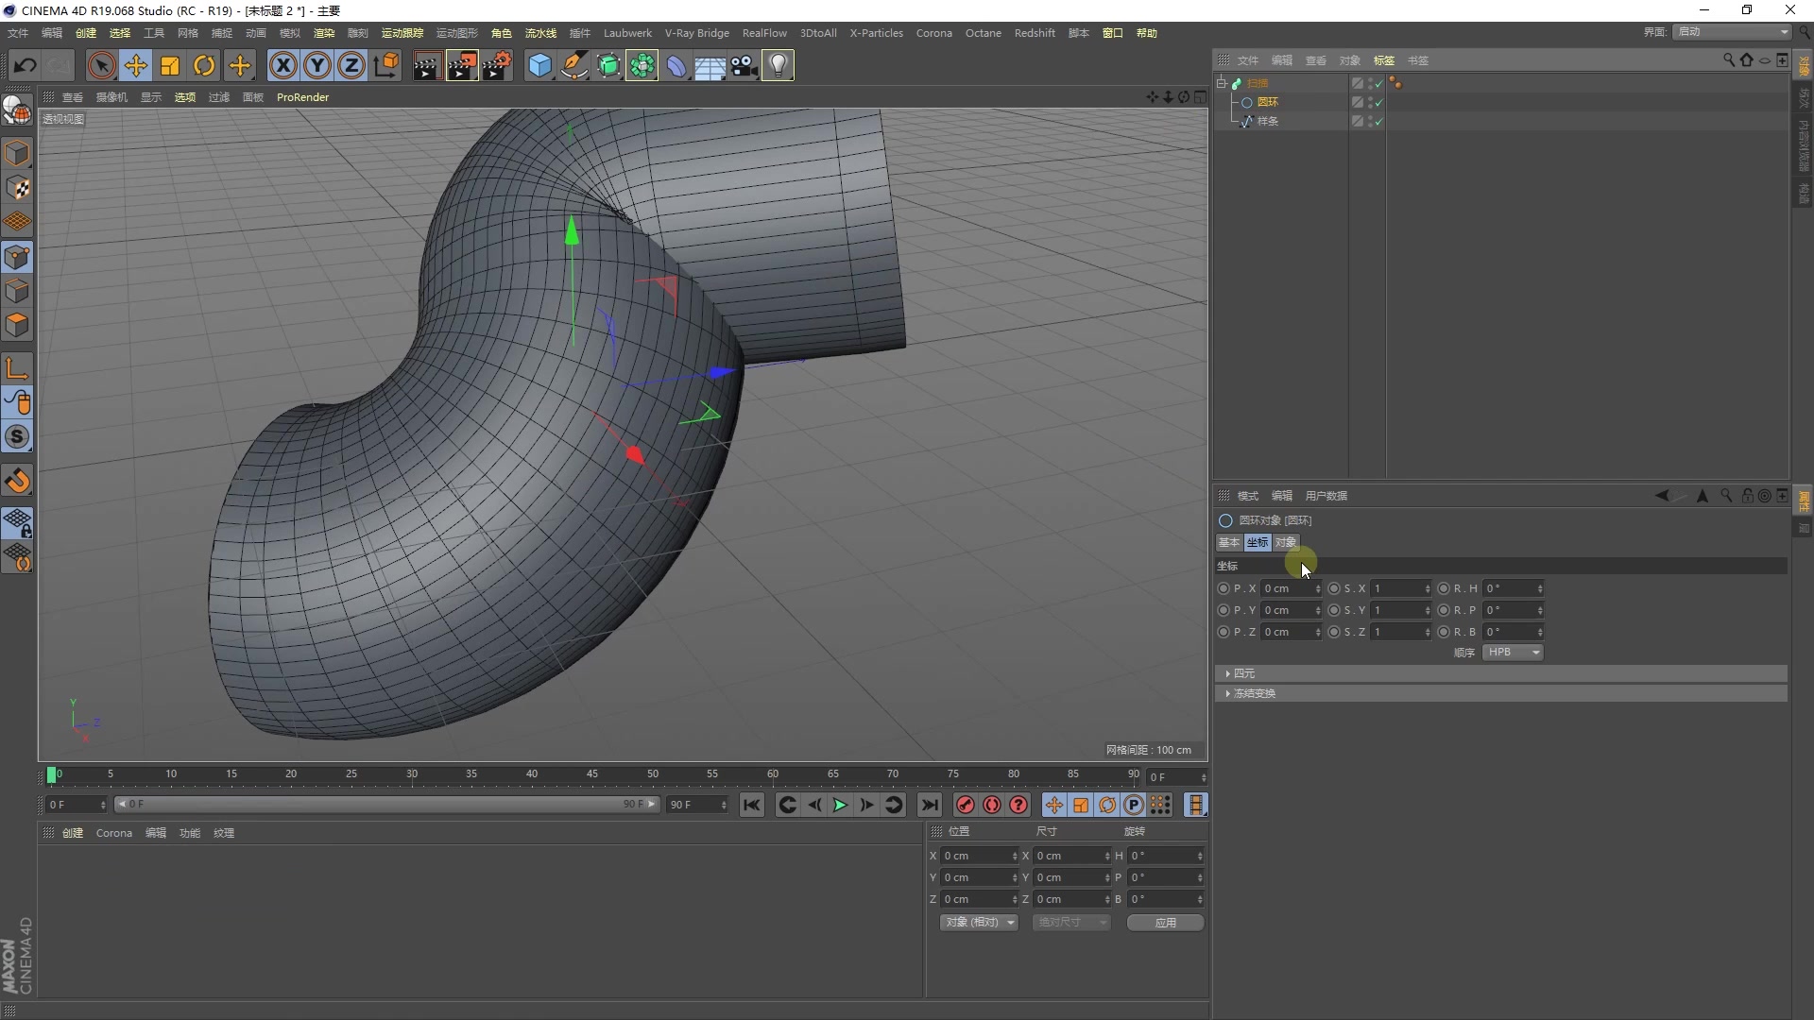Expand the 四元 section in the attributes panel
Image resolution: width=1814 pixels, height=1020 pixels.
point(1242,673)
